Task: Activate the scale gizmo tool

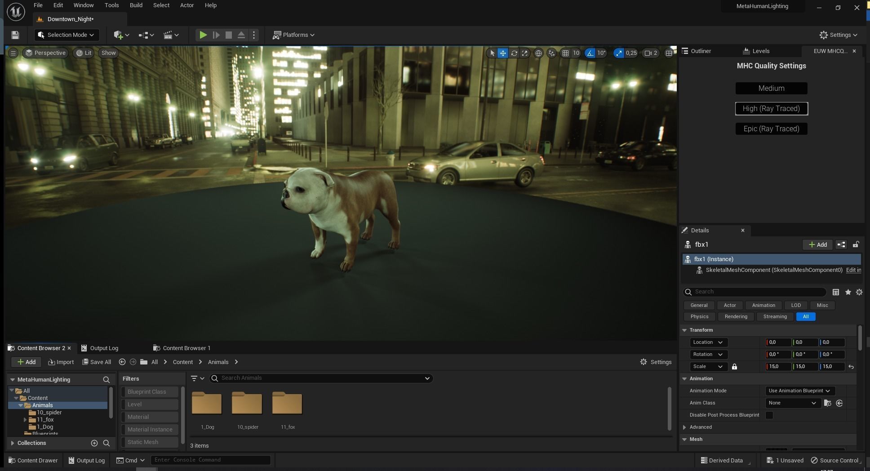Action: pos(524,53)
